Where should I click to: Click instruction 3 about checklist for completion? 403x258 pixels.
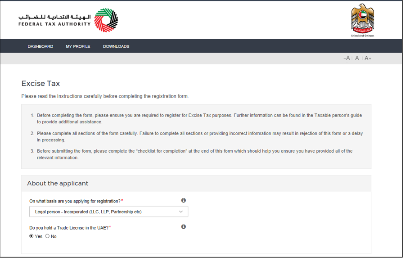(195, 154)
